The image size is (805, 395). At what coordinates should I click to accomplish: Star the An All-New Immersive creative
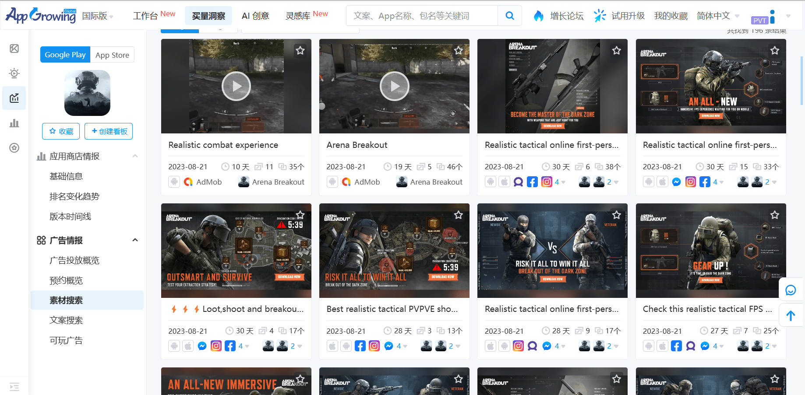click(300, 379)
